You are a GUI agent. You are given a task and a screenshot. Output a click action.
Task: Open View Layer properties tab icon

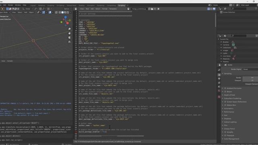coord(219,83)
